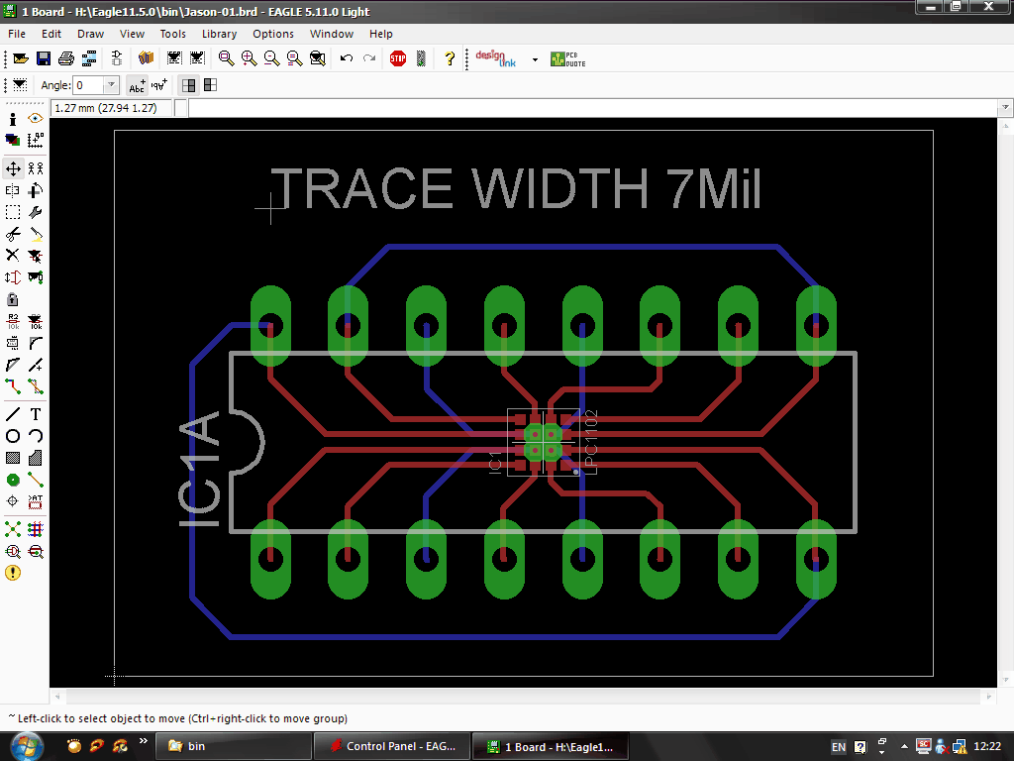Open the yellow Errors tool

click(12, 573)
